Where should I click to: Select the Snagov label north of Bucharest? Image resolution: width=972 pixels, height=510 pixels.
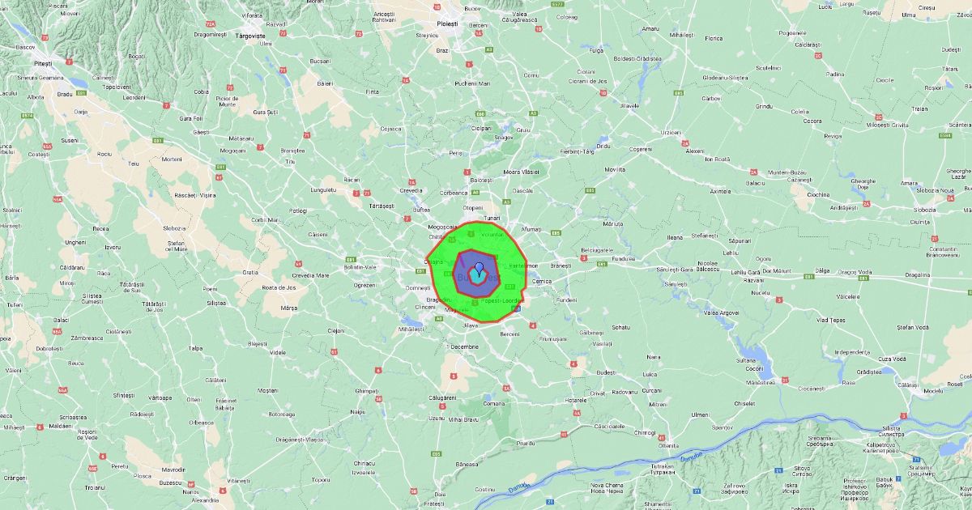[x=503, y=138]
